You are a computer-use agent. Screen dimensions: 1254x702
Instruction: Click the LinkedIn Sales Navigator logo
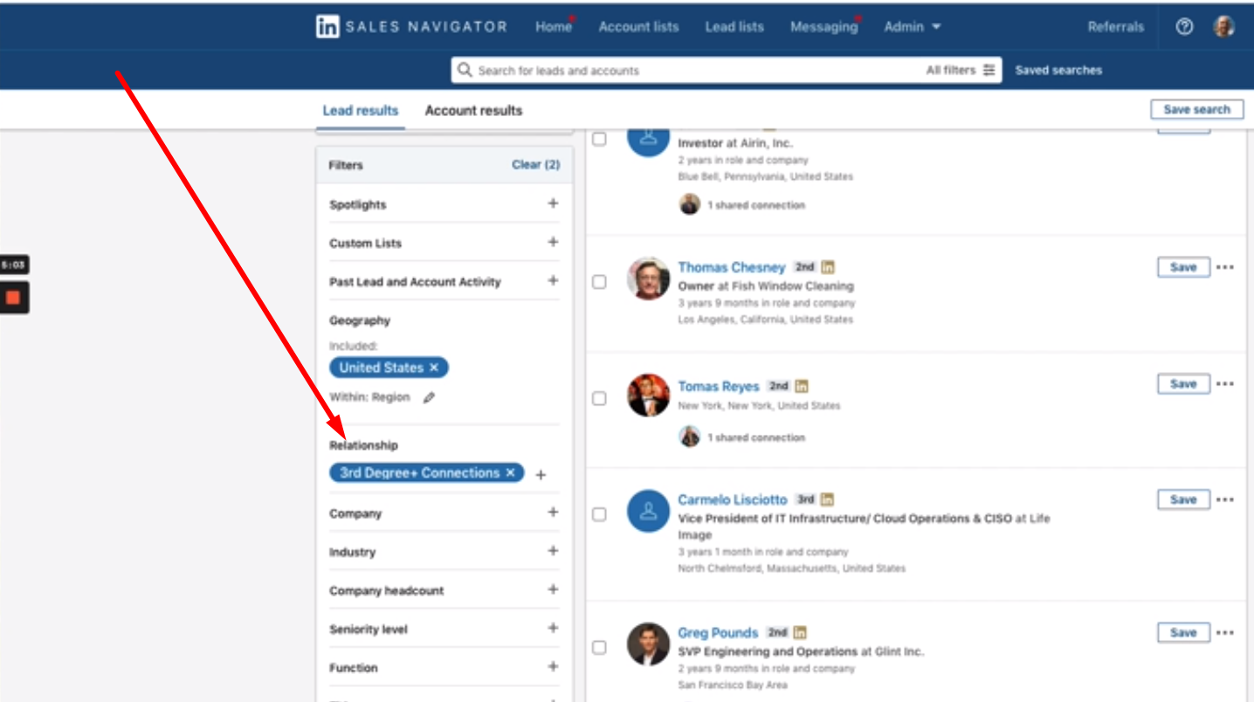tap(411, 27)
